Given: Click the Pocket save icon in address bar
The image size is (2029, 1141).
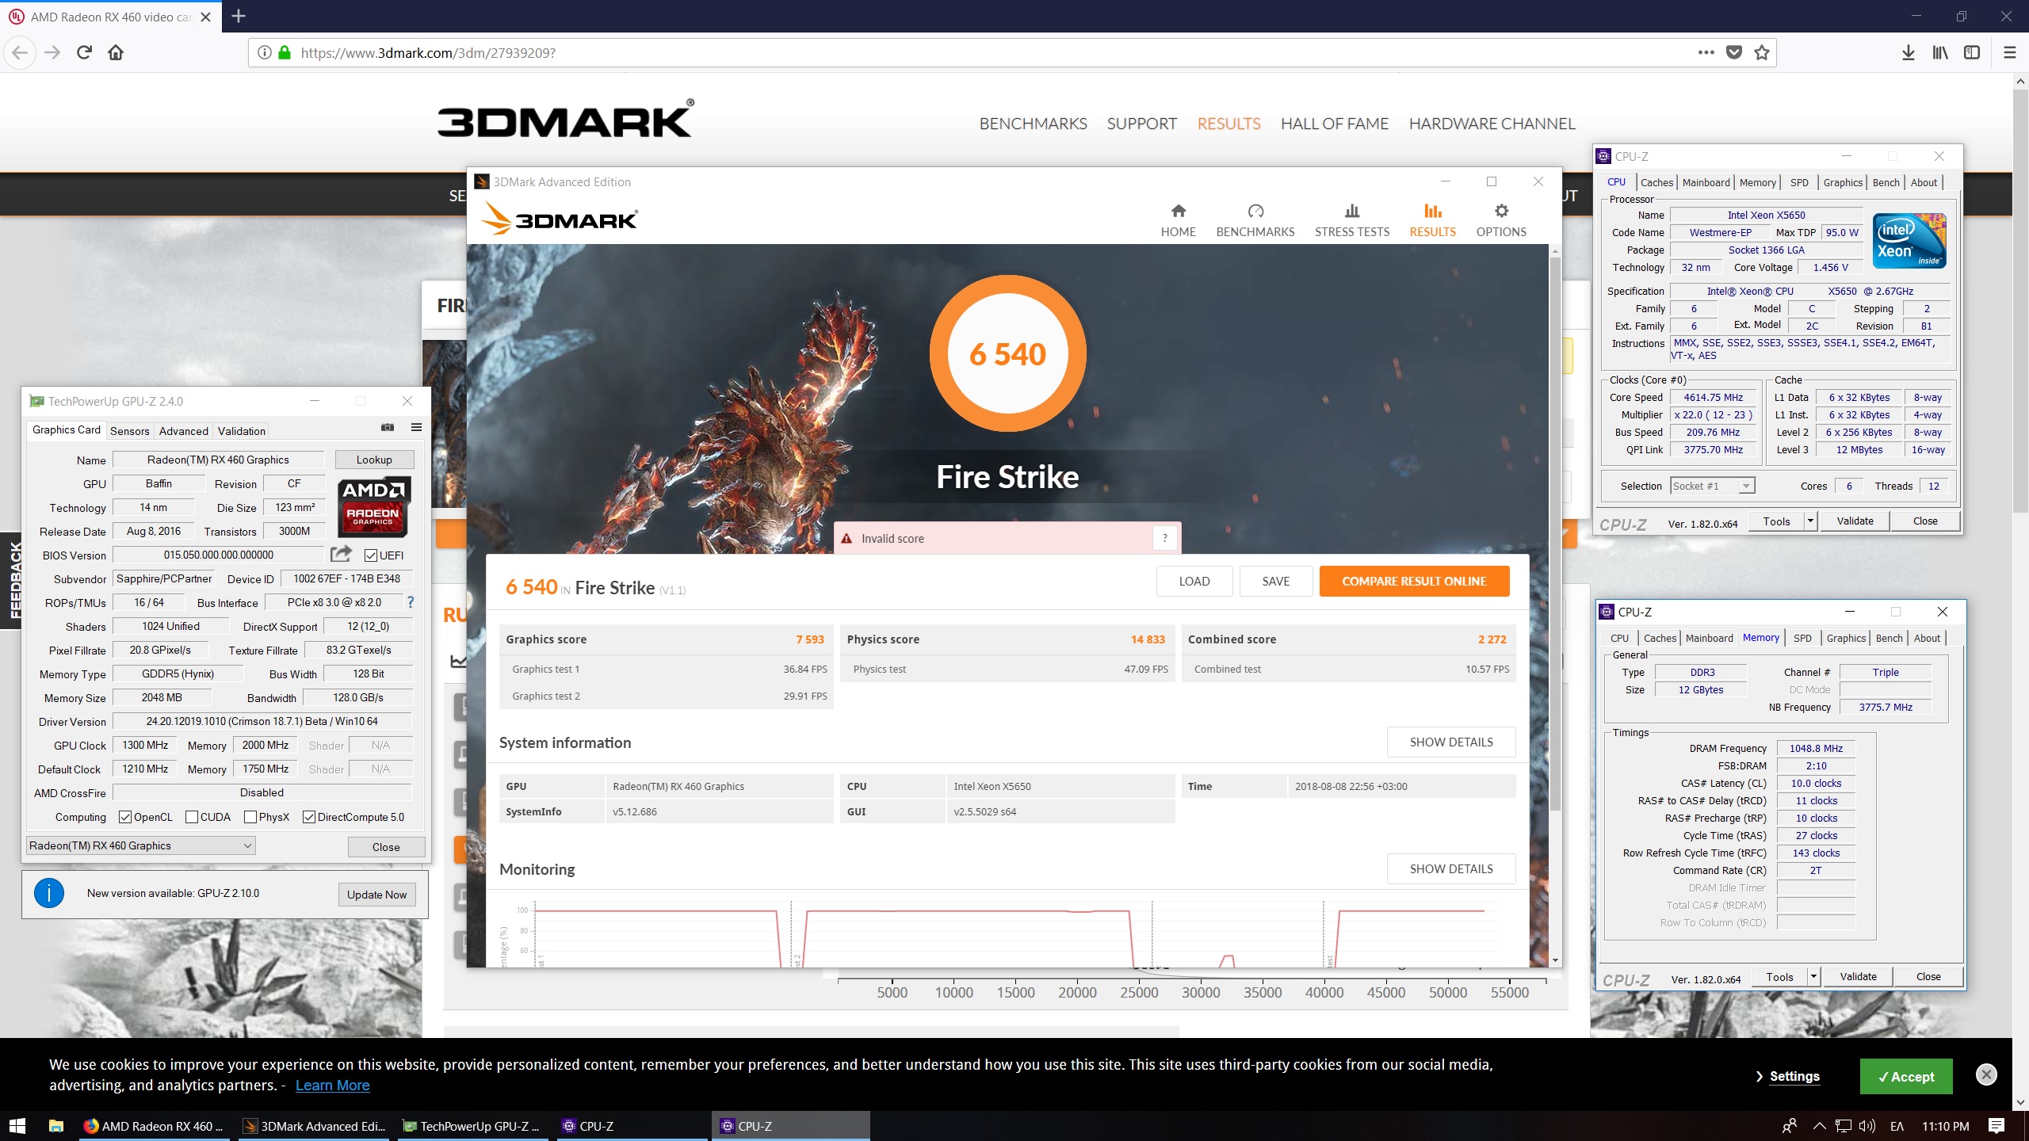Looking at the screenshot, I should (1734, 52).
